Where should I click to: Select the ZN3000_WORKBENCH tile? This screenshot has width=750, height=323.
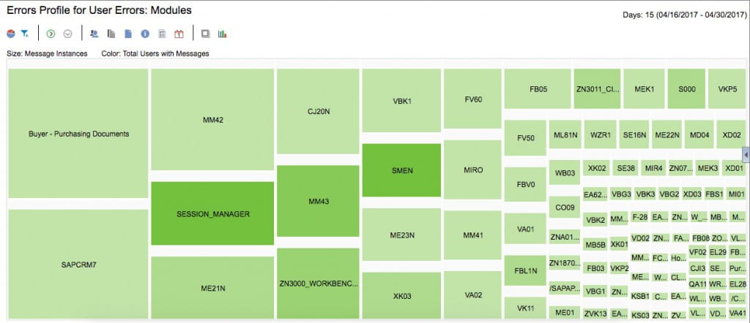(x=318, y=284)
